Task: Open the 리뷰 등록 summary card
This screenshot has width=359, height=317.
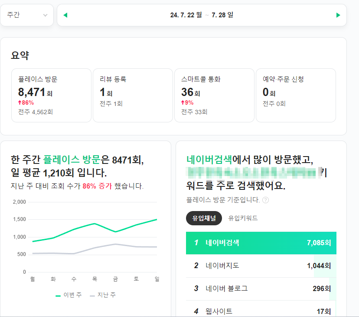Action: coord(133,95)
